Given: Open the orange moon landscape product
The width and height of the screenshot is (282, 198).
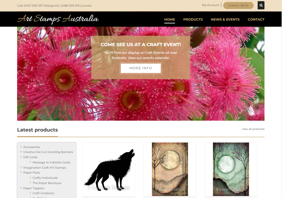Looking at the screenshot, I should 170,169.
